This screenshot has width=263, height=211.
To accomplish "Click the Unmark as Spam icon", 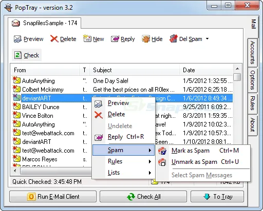I will pos(162,162).
